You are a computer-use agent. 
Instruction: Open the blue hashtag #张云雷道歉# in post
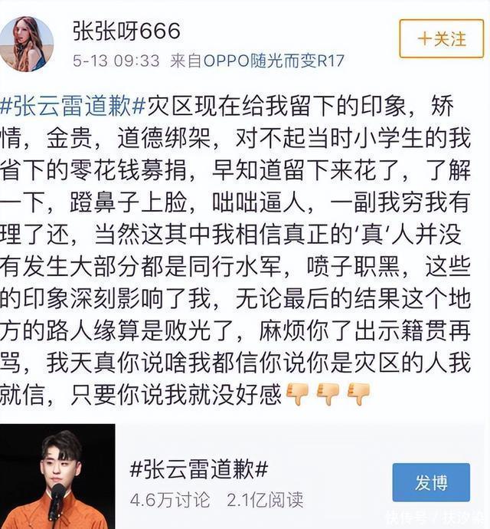(x=73, y=106)
